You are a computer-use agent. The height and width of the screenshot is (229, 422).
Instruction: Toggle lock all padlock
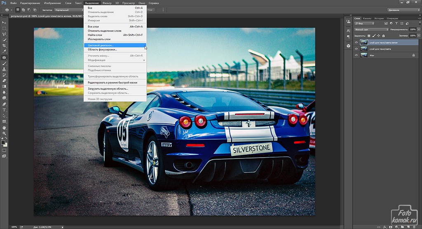click(384, 35)
